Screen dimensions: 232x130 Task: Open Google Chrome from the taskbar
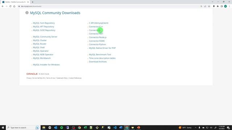coord(79,127)
